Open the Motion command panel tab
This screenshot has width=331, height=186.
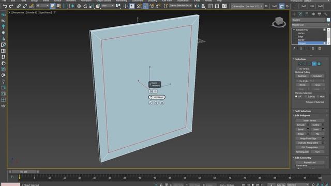(313, 14)
